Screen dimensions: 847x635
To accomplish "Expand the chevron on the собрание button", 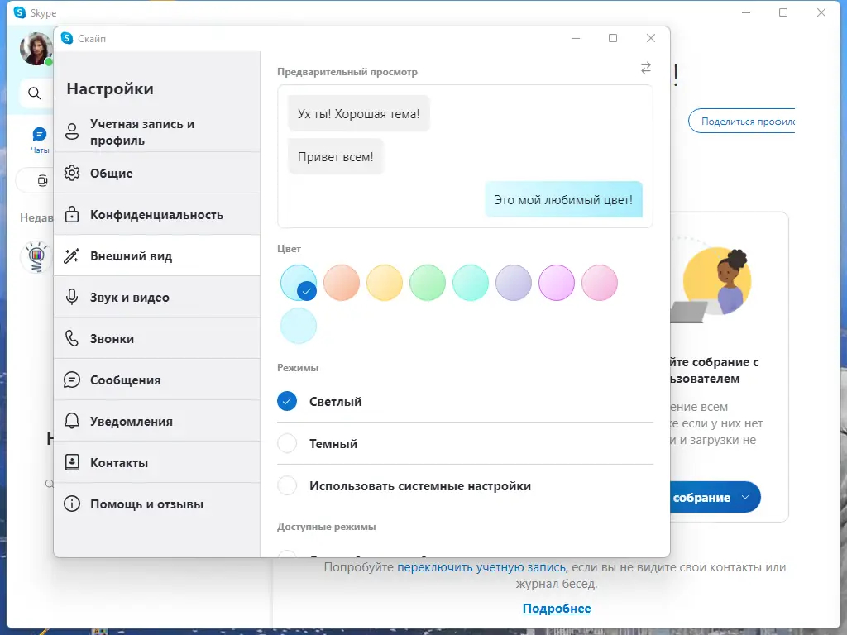I will pos(745,497).
